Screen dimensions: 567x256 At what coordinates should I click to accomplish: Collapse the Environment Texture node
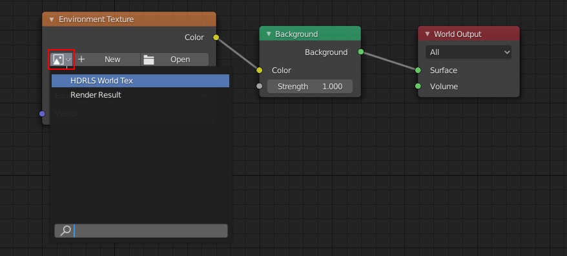pos(51,19)
